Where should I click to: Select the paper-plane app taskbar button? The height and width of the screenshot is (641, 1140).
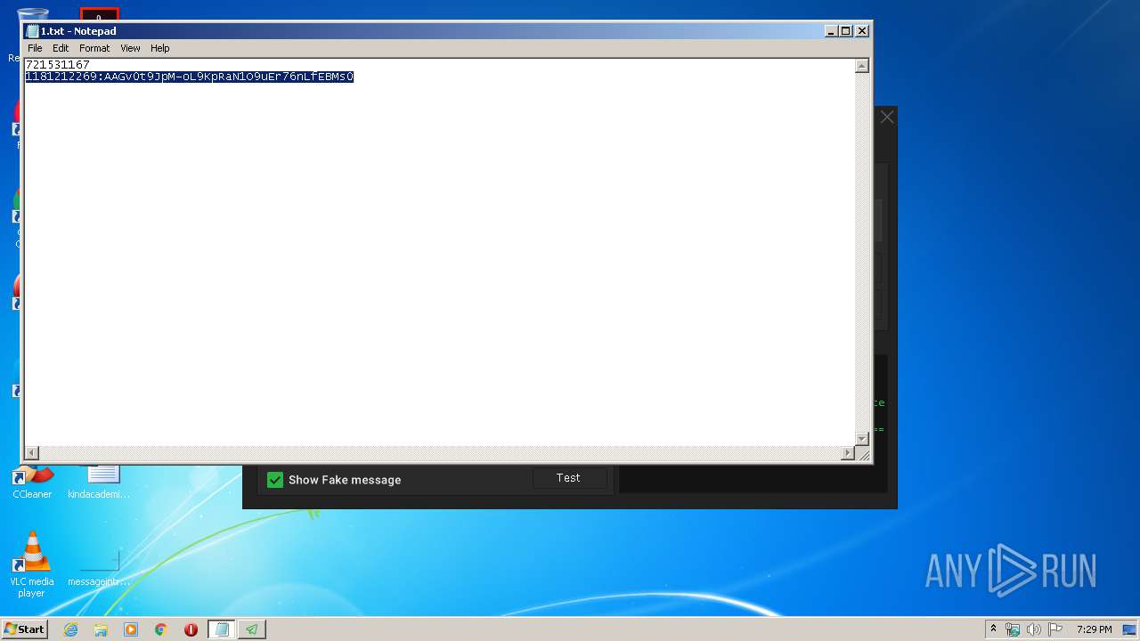pyautogui.click(x=252, y=629)
